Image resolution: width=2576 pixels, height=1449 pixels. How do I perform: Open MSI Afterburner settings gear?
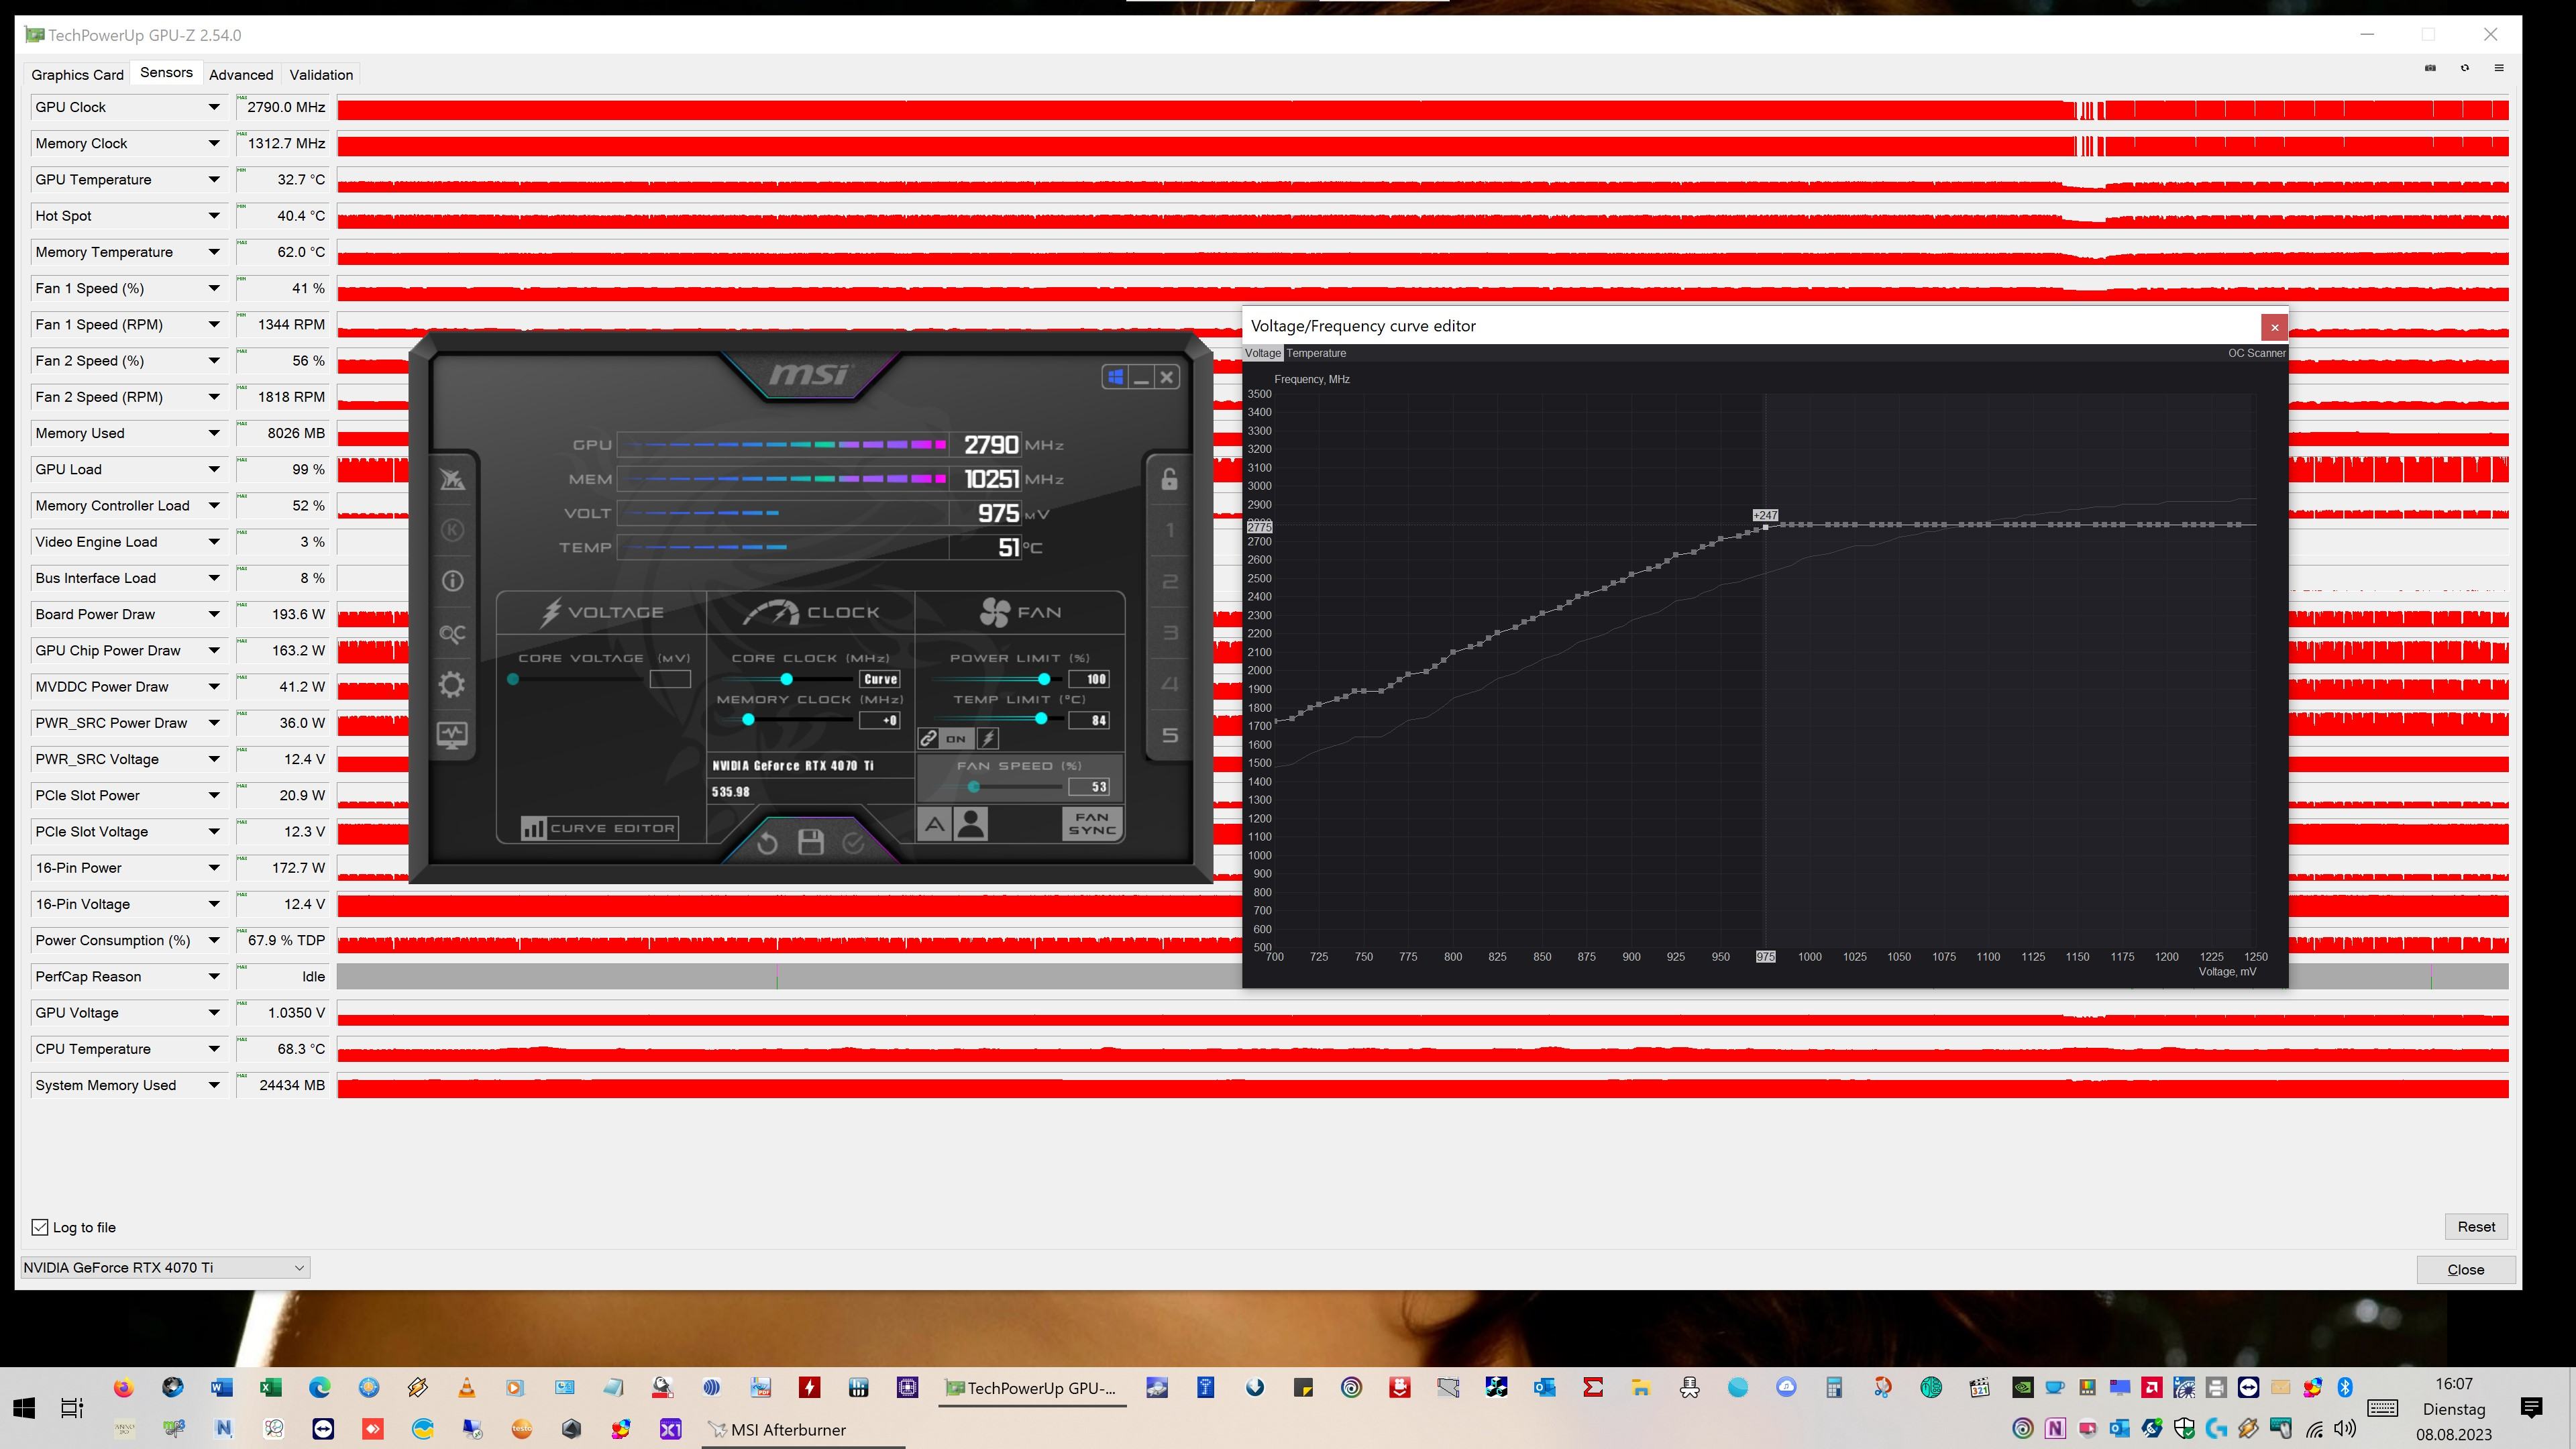tap(452, 685)
